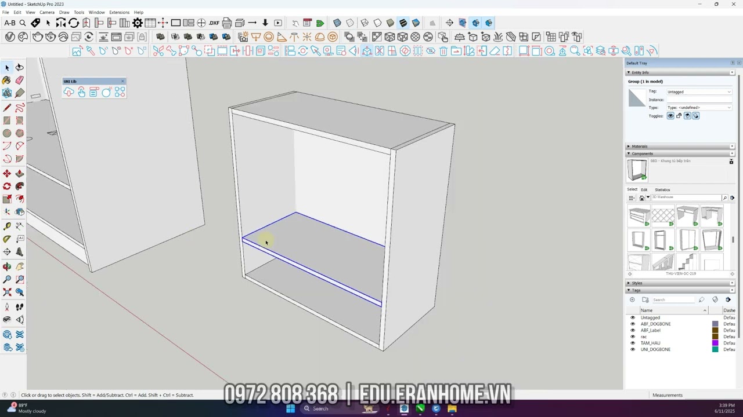Click the ABF_DOGBONE color swatch
Viewport: 743px width, 417px height.
[715, 324]
